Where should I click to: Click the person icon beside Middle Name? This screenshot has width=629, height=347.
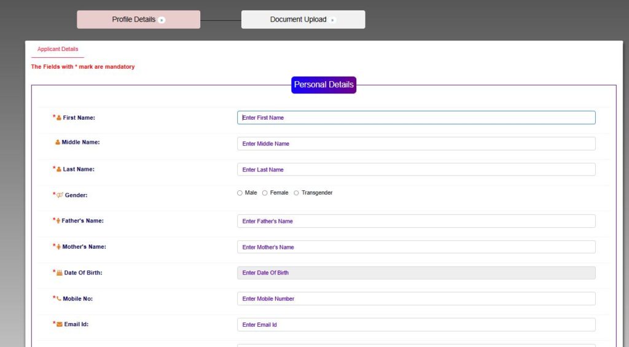(x=57, y=142)
